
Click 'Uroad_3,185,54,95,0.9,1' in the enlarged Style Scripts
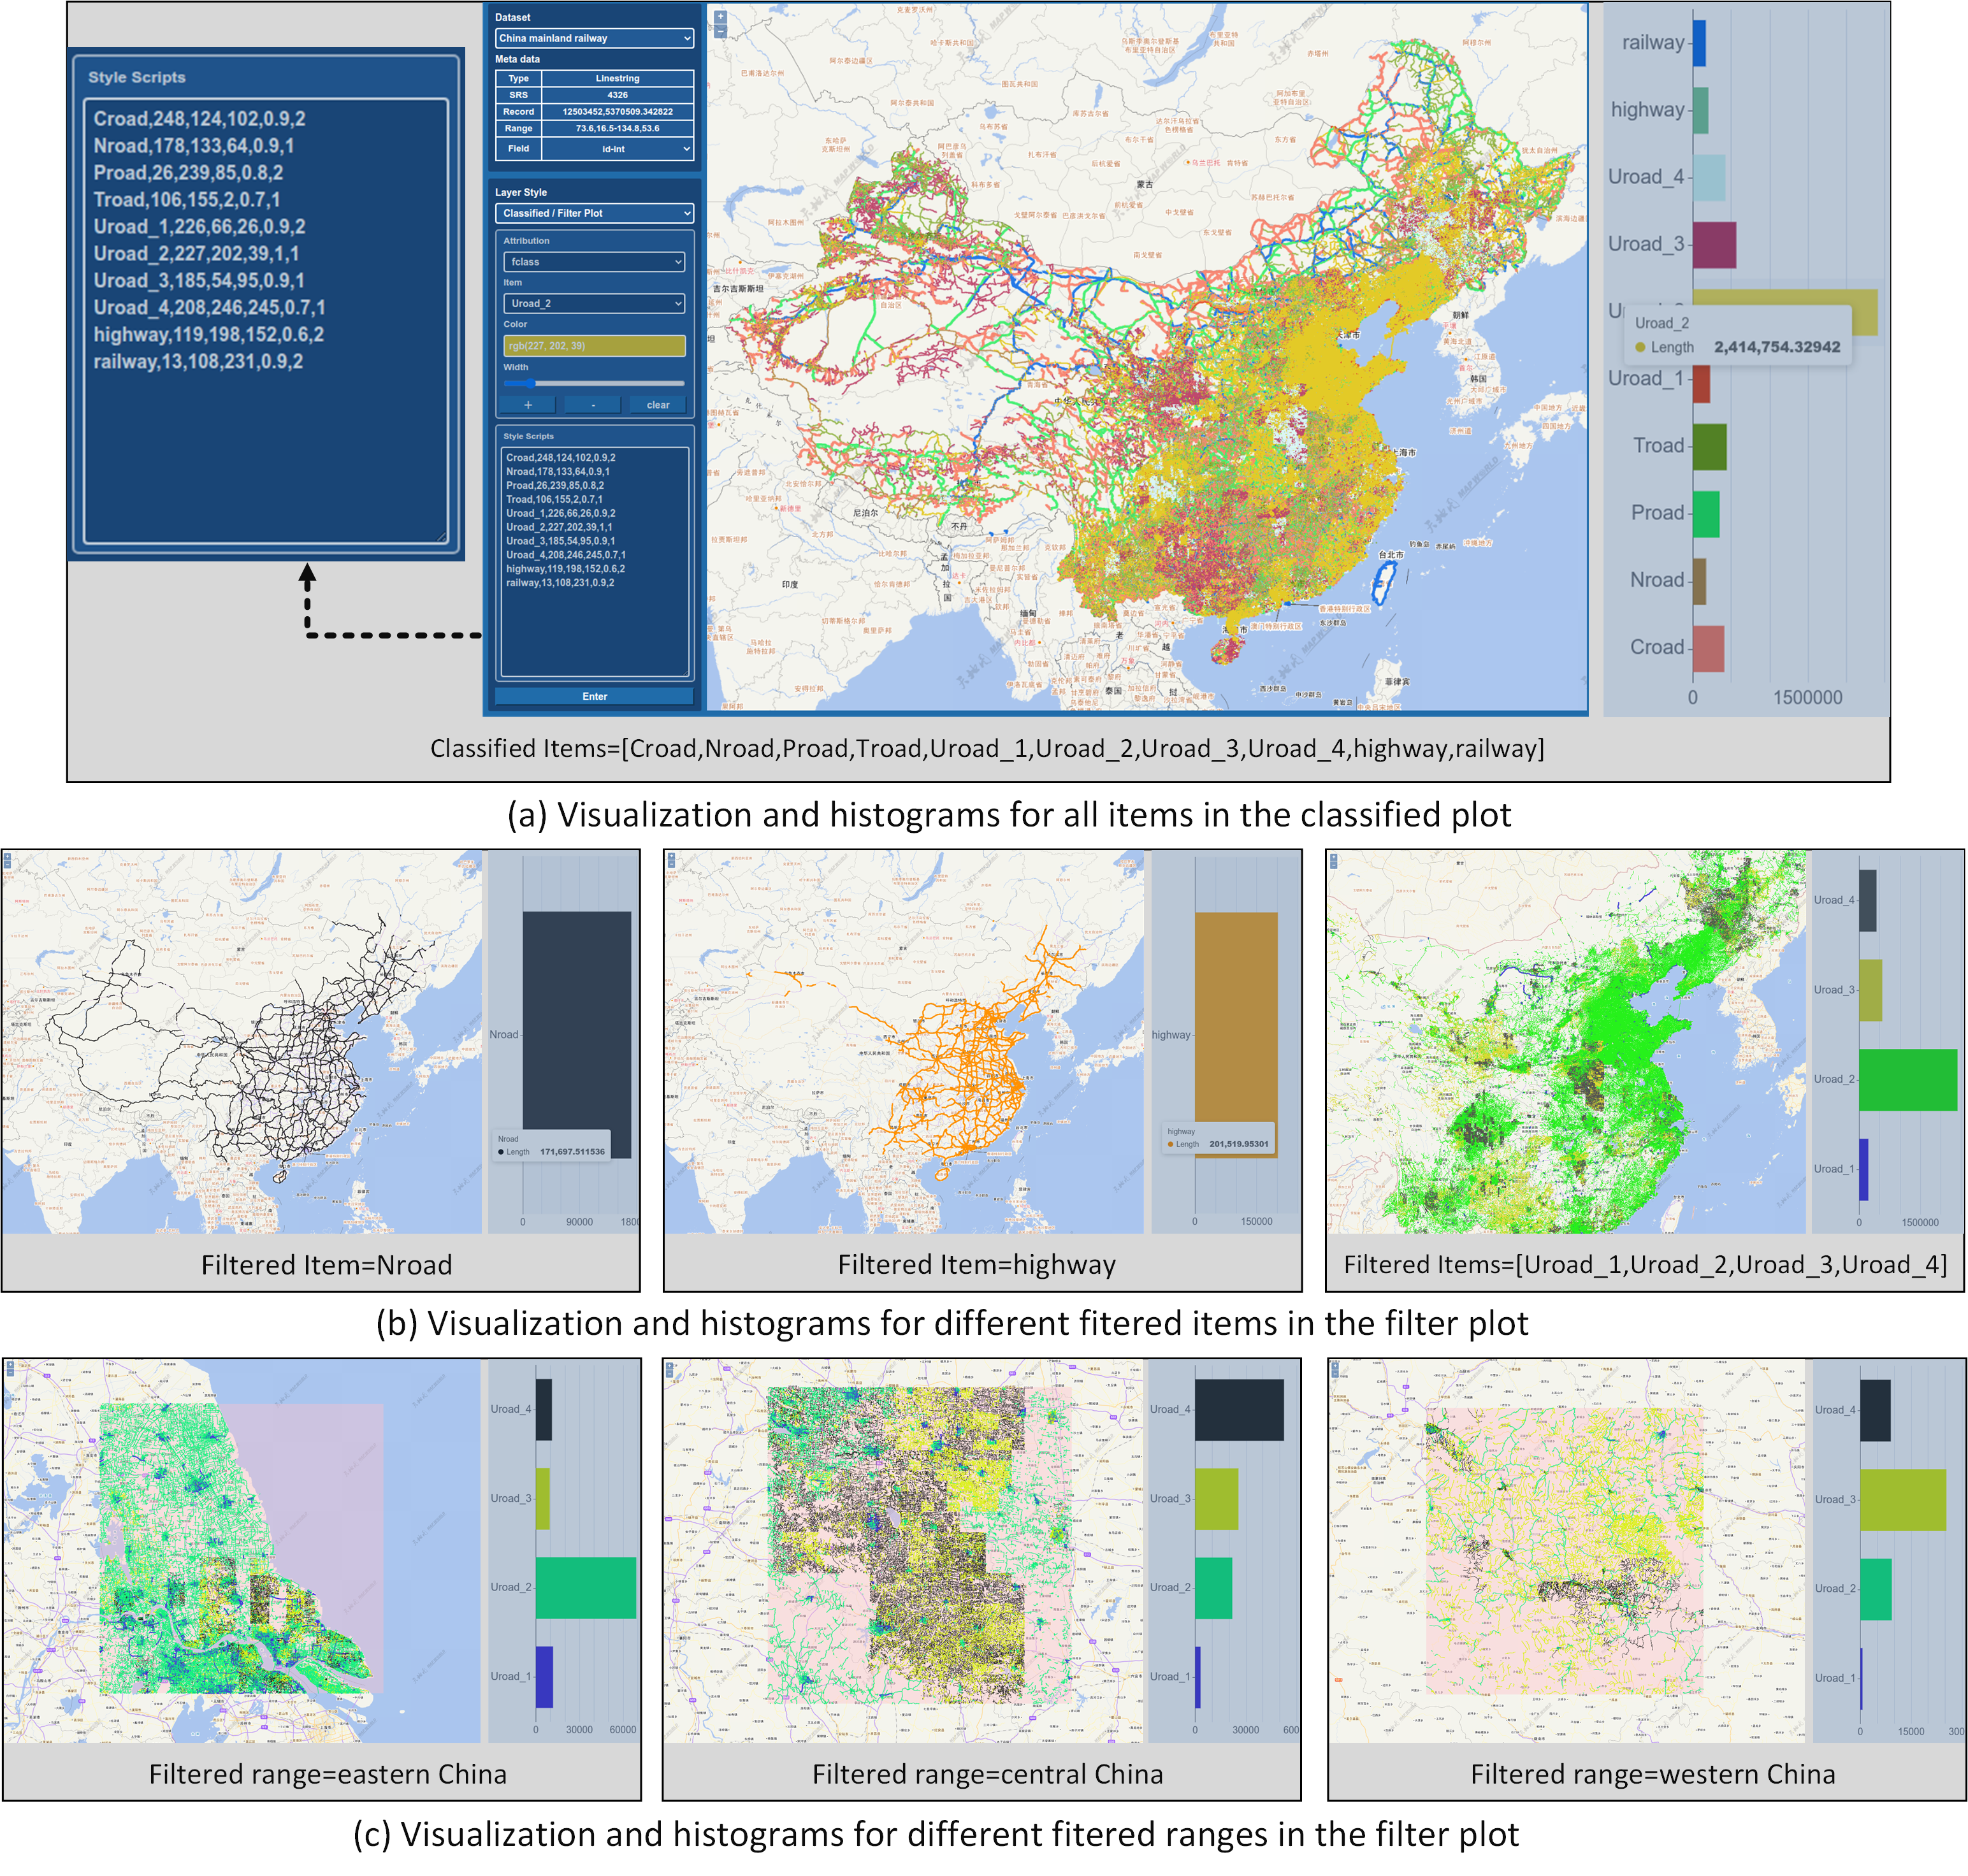click(x=199, y=281)
